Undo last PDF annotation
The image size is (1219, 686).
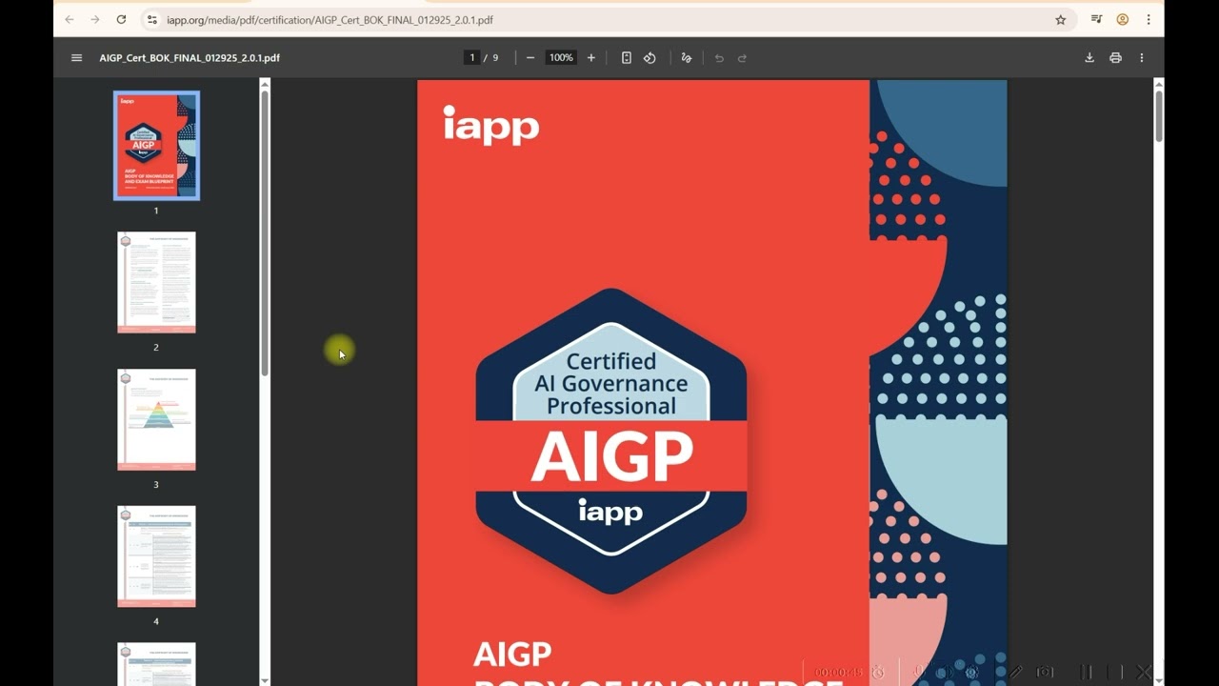coord(719,58)
